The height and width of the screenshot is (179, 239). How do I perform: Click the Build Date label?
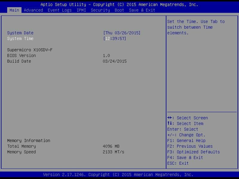(19, 61)
